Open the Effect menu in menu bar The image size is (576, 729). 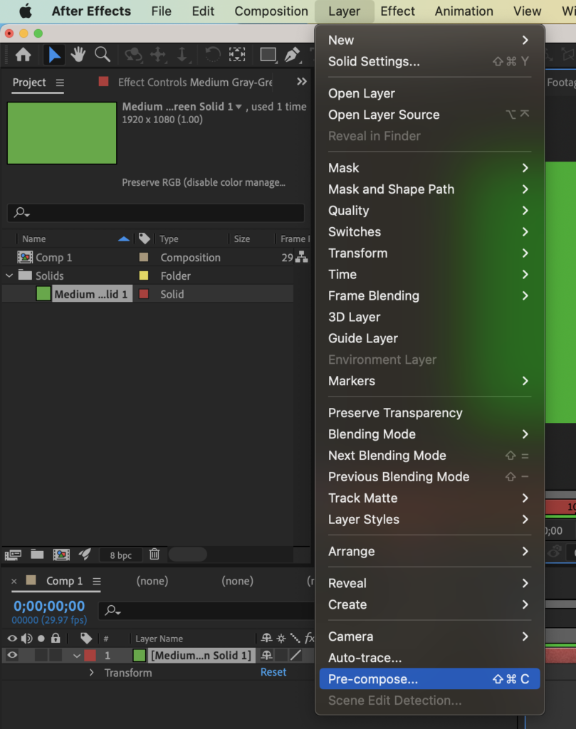397,11
